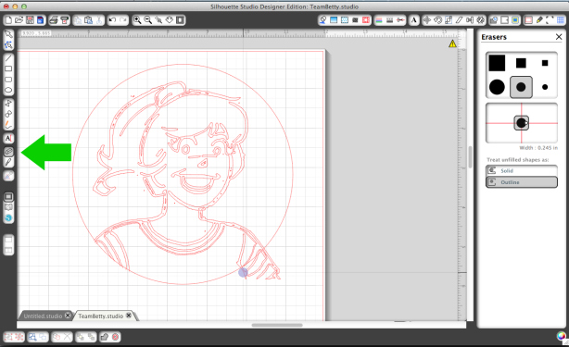Redo the last action
This screenshot has height=347, width=569.
pos(123,20)
